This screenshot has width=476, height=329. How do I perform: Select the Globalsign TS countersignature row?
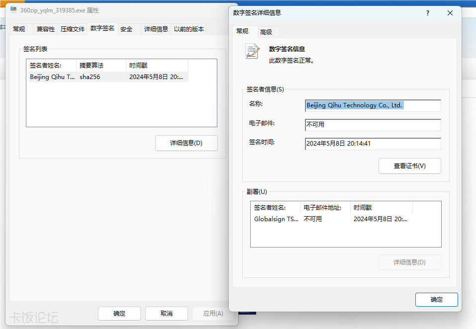(331, 219)
